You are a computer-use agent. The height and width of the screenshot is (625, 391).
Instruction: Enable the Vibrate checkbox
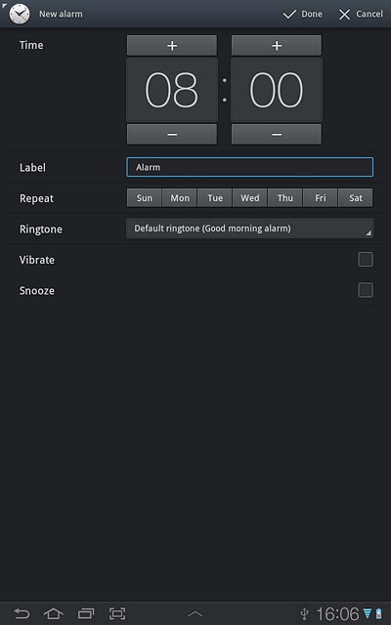coord(366,260)
